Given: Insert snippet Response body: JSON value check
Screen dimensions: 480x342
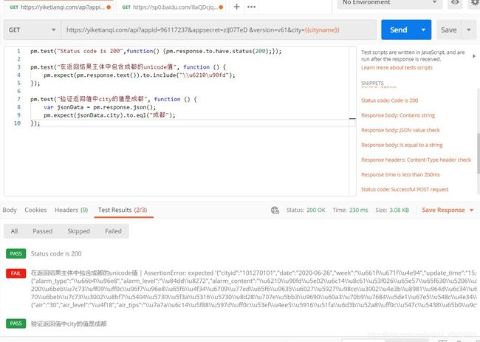Looking at the screenshot, I should (400, 130).
